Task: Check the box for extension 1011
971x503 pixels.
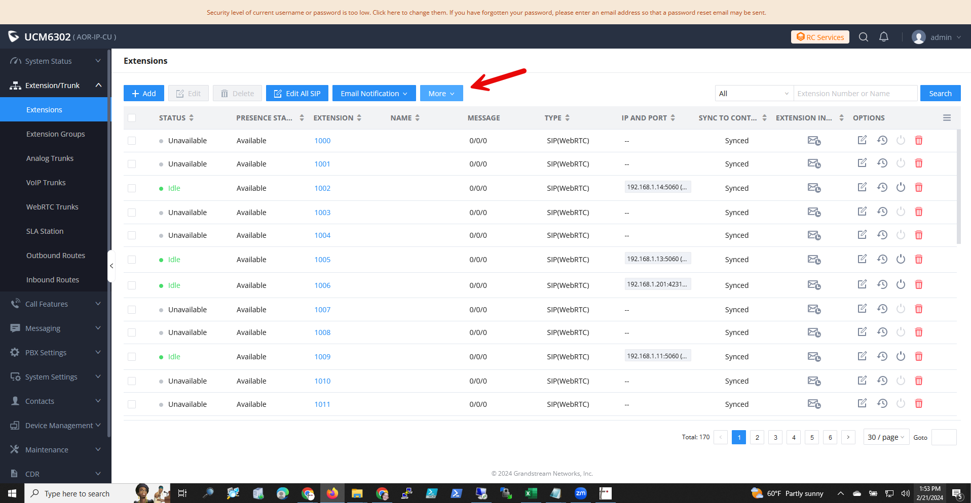Action: tap(132, 404)
